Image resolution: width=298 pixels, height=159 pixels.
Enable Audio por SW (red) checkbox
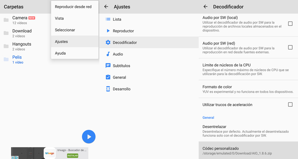coord(290,47)
